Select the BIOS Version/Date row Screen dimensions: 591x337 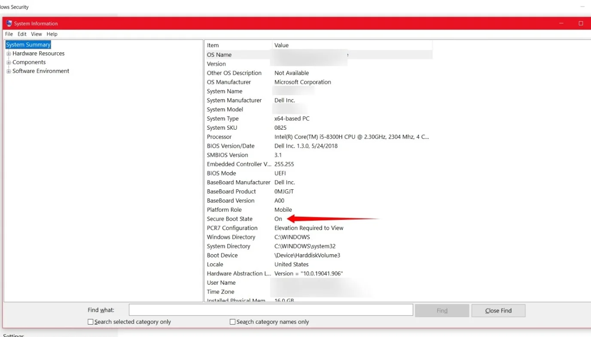click(x=319, y=146)
